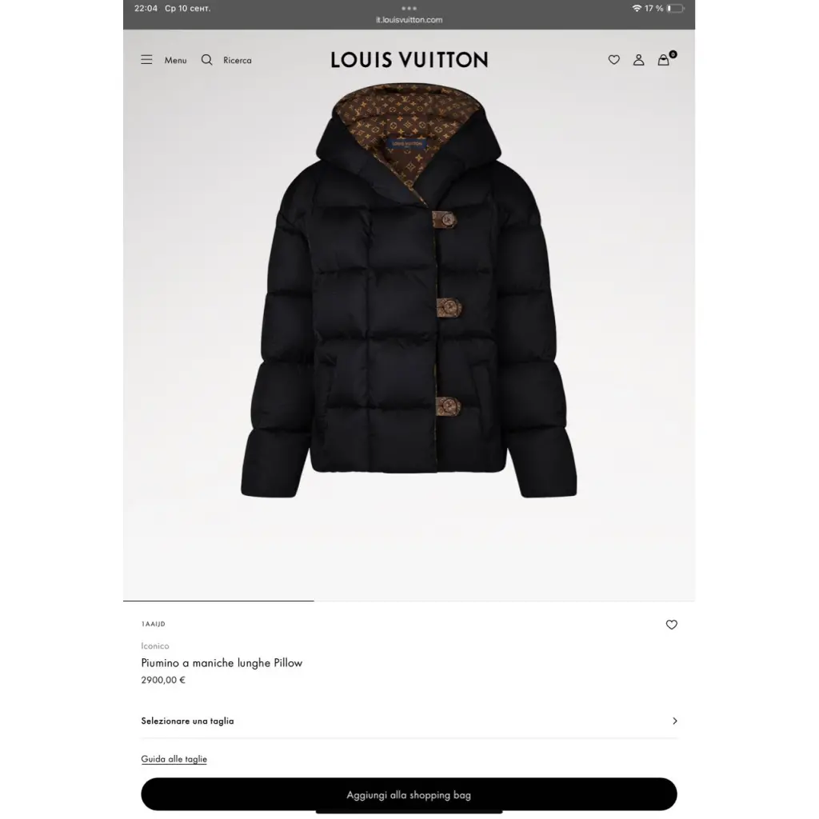819x819 pixels.
Task: Tap the it.louisvuitton.com address bar
Action: [409, 20]
